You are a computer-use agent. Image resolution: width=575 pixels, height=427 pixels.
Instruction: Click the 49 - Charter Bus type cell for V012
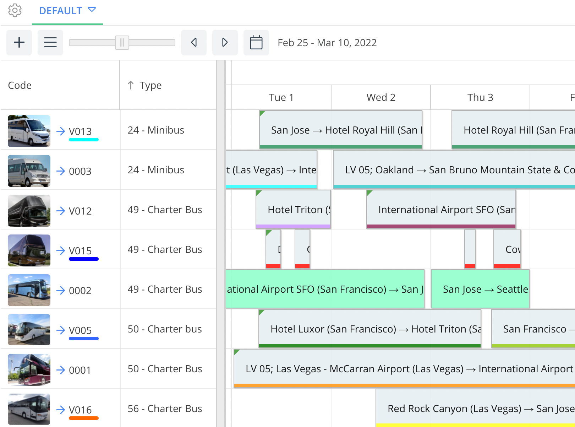(x=168, y=210)
